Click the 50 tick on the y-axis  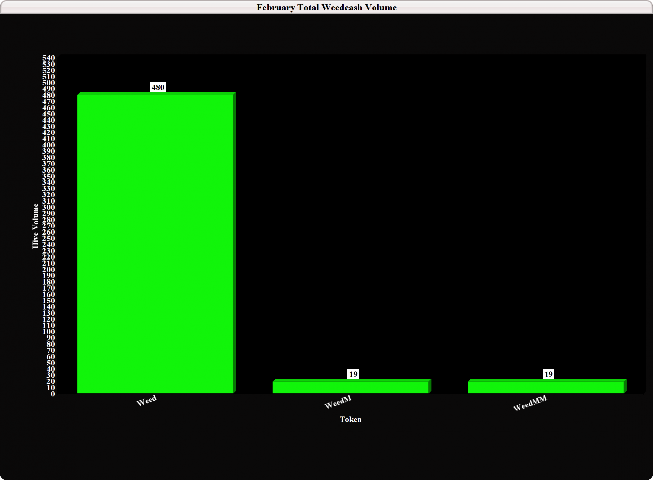pos(51,363)
